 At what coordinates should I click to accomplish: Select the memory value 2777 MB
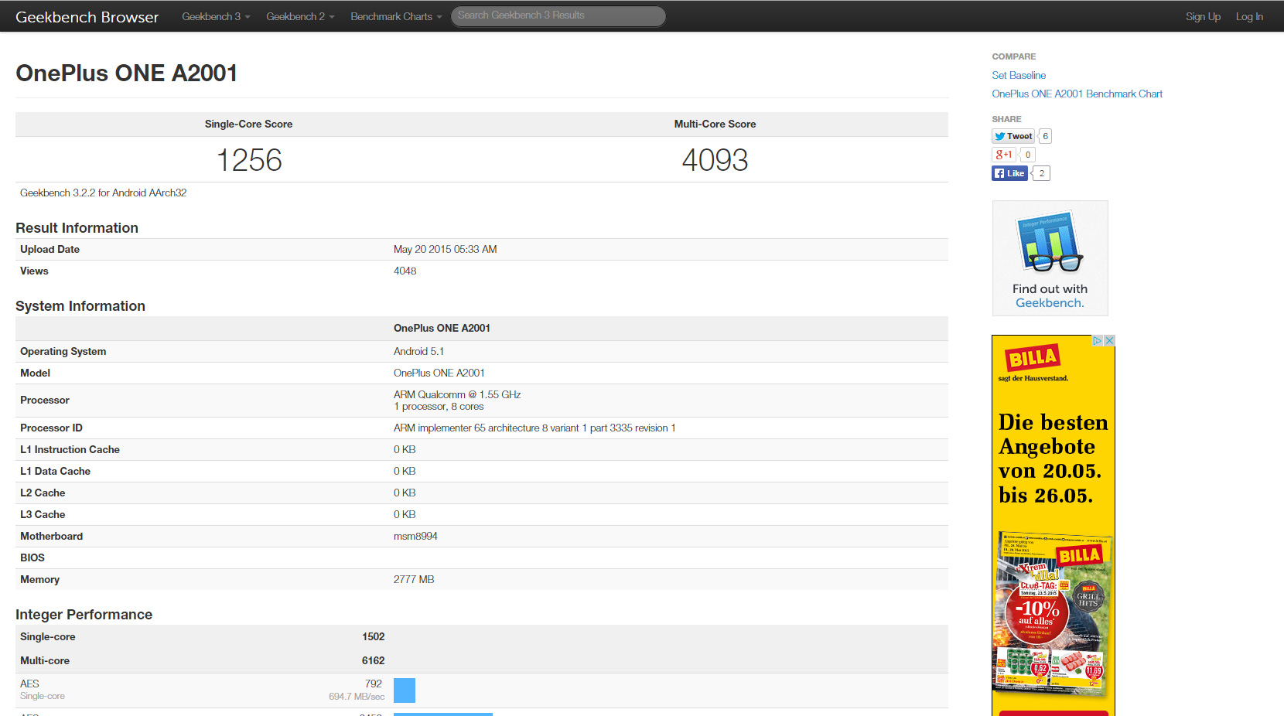[x=414, y=579]
